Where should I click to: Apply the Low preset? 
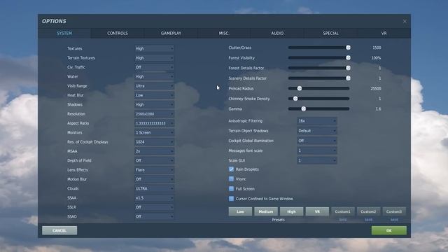coord(240,211)
